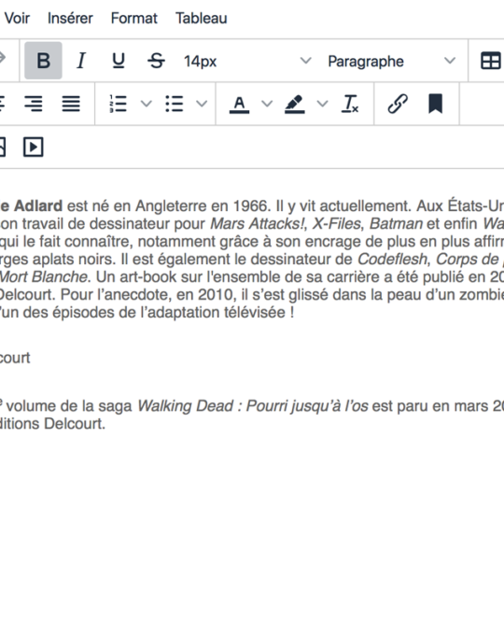The height and width of the screenshot is (635, 504).
Task: Clear formatting from selection
Action: [350, 104]
